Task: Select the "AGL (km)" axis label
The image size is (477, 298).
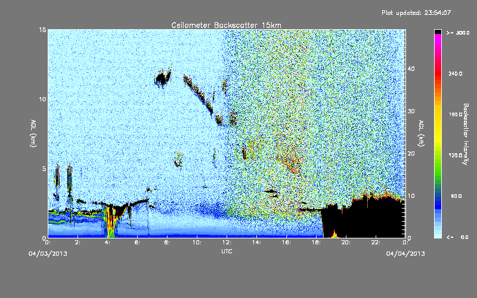Action: click(33, 133)
